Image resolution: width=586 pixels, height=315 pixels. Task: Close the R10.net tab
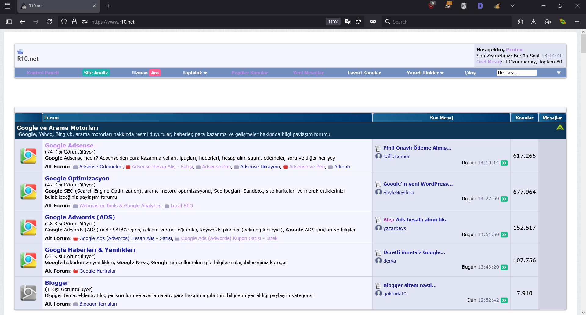point(94,6)
